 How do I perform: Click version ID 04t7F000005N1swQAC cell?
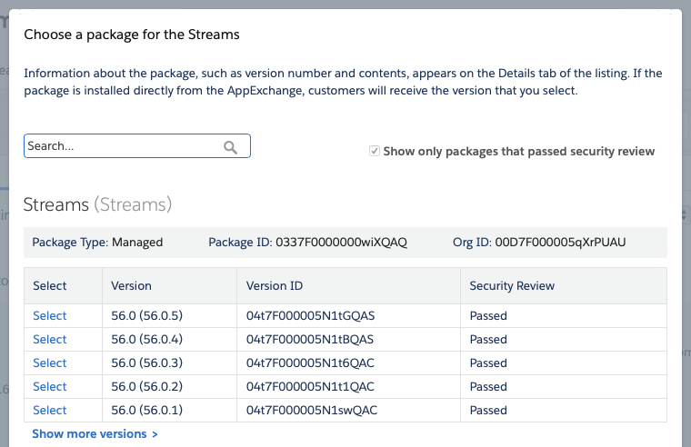(312, 411)
